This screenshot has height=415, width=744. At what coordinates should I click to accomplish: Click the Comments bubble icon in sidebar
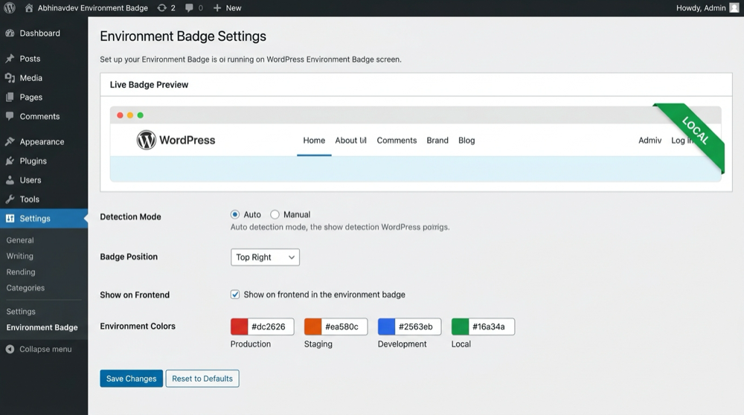pyautogui.click(x=10, y=116)
